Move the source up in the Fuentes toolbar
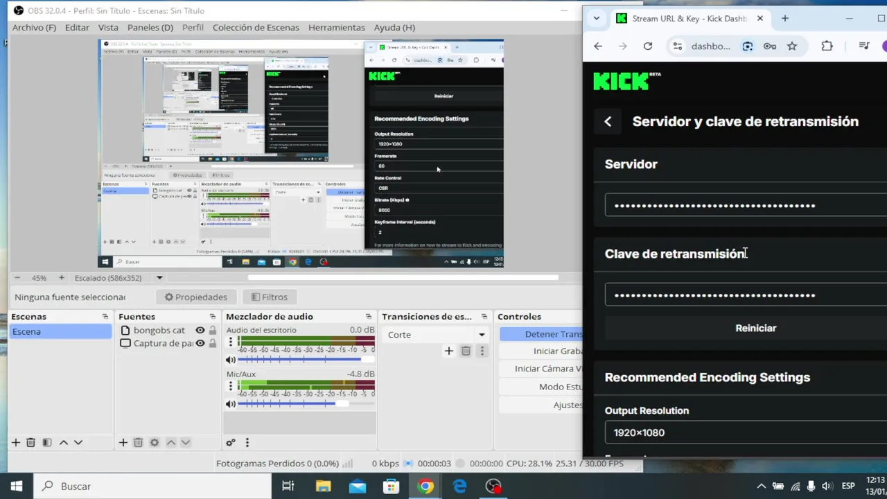 [170, 442]
